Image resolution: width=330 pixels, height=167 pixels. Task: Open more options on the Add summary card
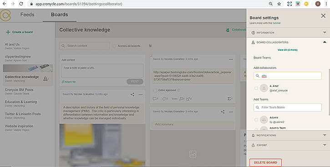tap(231, 112)
